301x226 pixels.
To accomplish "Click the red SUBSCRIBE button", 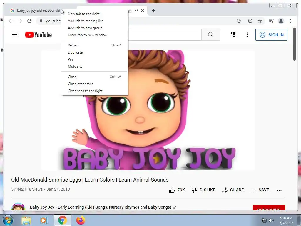I will (269, 208).
